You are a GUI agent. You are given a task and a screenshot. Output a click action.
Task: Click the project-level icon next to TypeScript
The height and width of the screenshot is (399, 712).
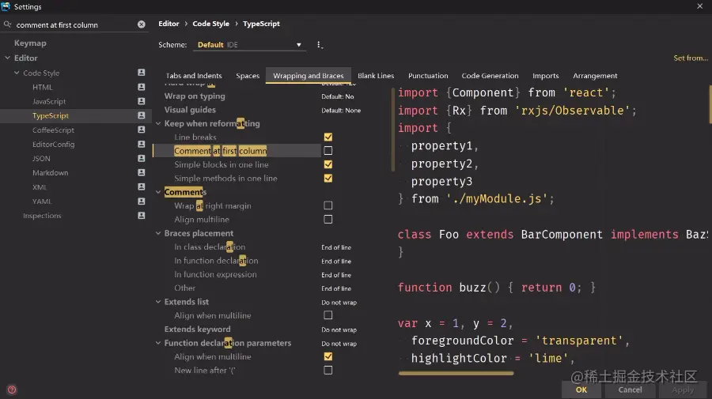tap(142, 115)
